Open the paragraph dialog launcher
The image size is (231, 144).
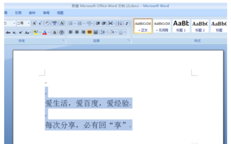point(129,40)
